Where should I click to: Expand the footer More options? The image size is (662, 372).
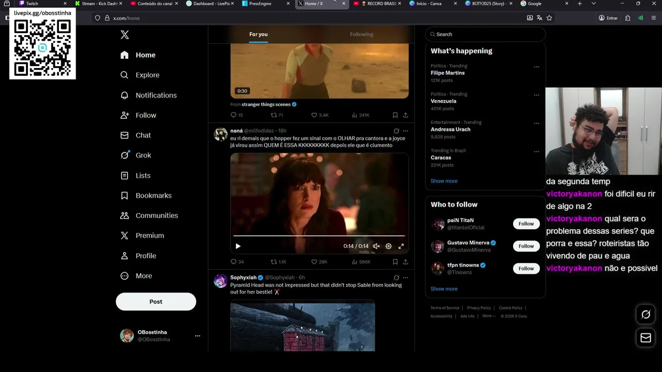pyautogui.click(x=489, y=316)
